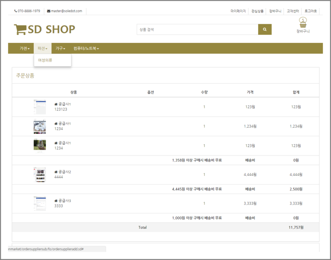Open thumbnail of 1,234원 product
This screenshot has height=260, width=331.
point(40,126)
